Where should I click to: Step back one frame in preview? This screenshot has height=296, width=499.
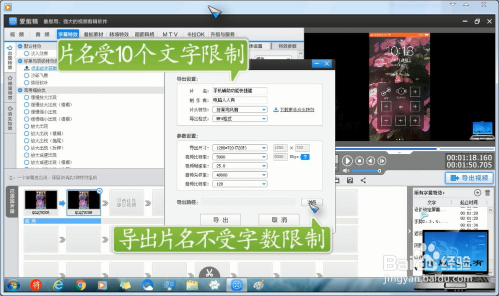coord(371,161)
